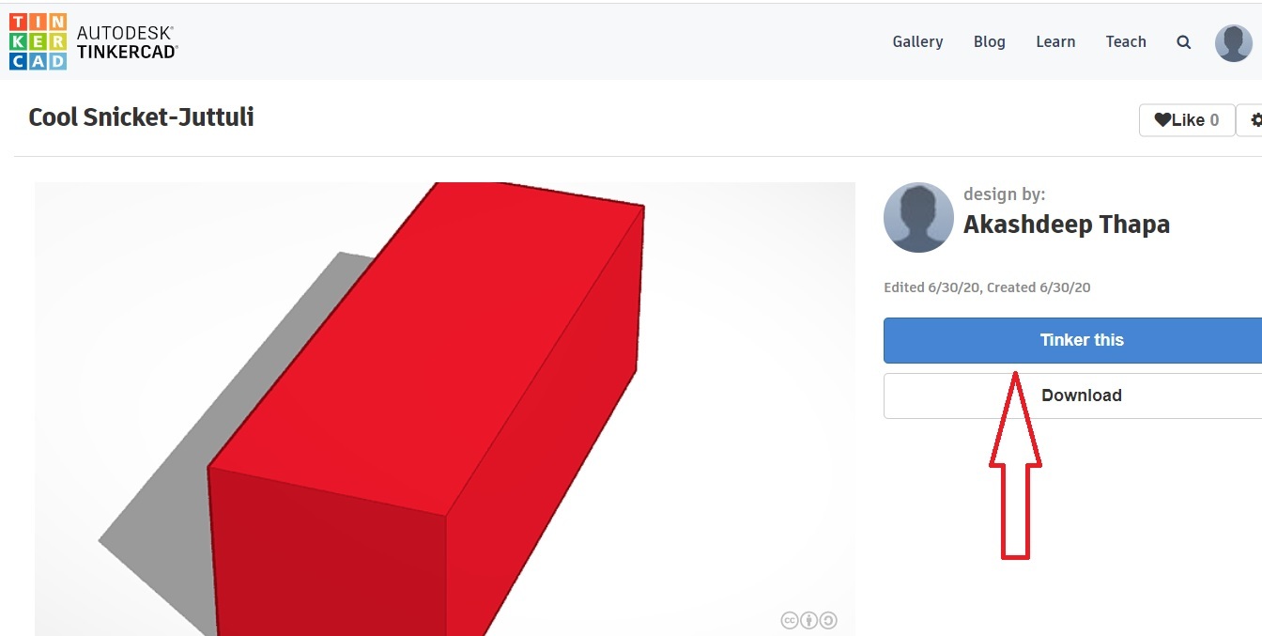Open the Blog page
Screen dimensions: 1262x636
pyautogui.click(x=990, y=41)
